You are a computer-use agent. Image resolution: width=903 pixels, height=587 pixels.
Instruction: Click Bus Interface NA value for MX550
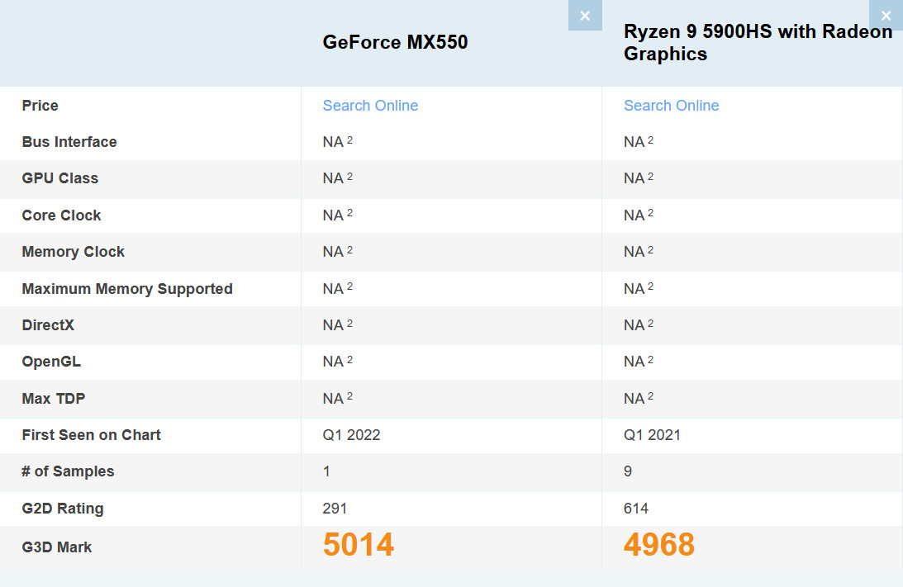coord(337,141)
